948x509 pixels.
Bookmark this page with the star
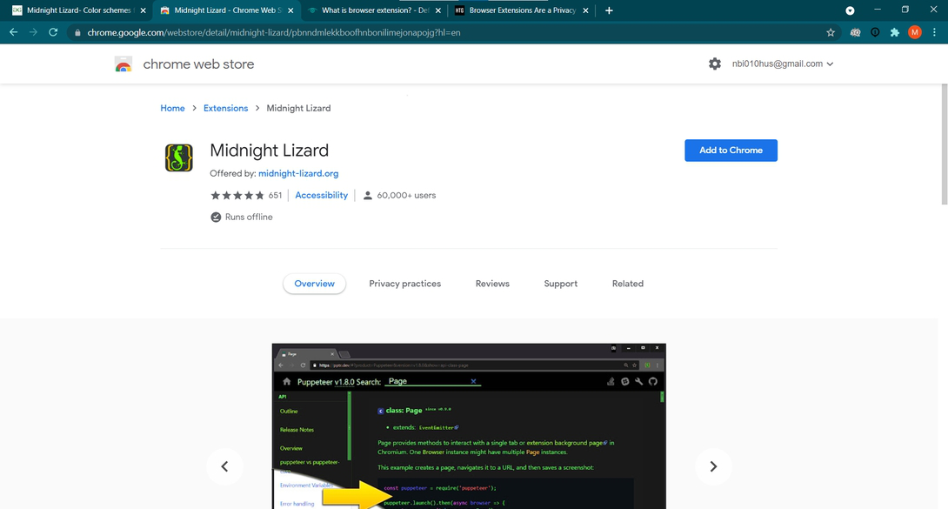[x=831, y=33]
